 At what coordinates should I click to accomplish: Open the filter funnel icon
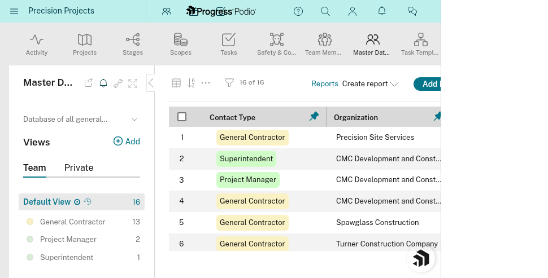[x=229, y=83]
